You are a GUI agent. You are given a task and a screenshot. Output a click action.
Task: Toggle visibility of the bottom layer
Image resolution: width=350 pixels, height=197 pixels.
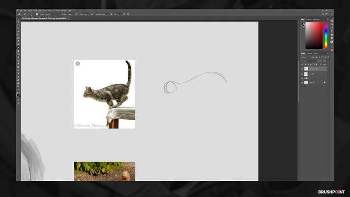click(x=302, y=82)
